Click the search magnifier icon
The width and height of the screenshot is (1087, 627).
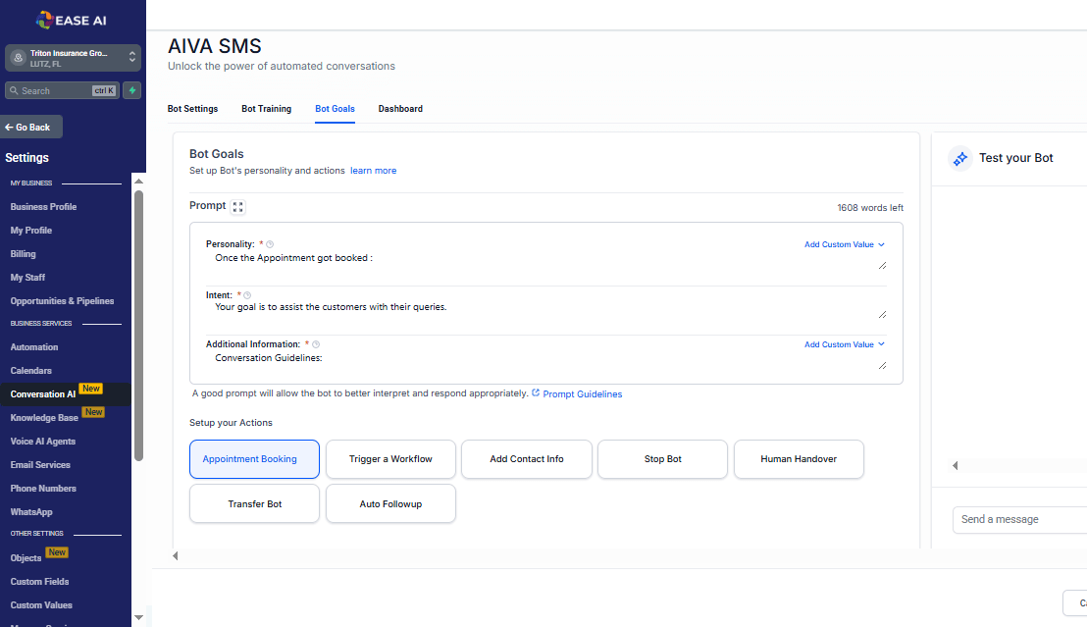[x=14, y=90]
